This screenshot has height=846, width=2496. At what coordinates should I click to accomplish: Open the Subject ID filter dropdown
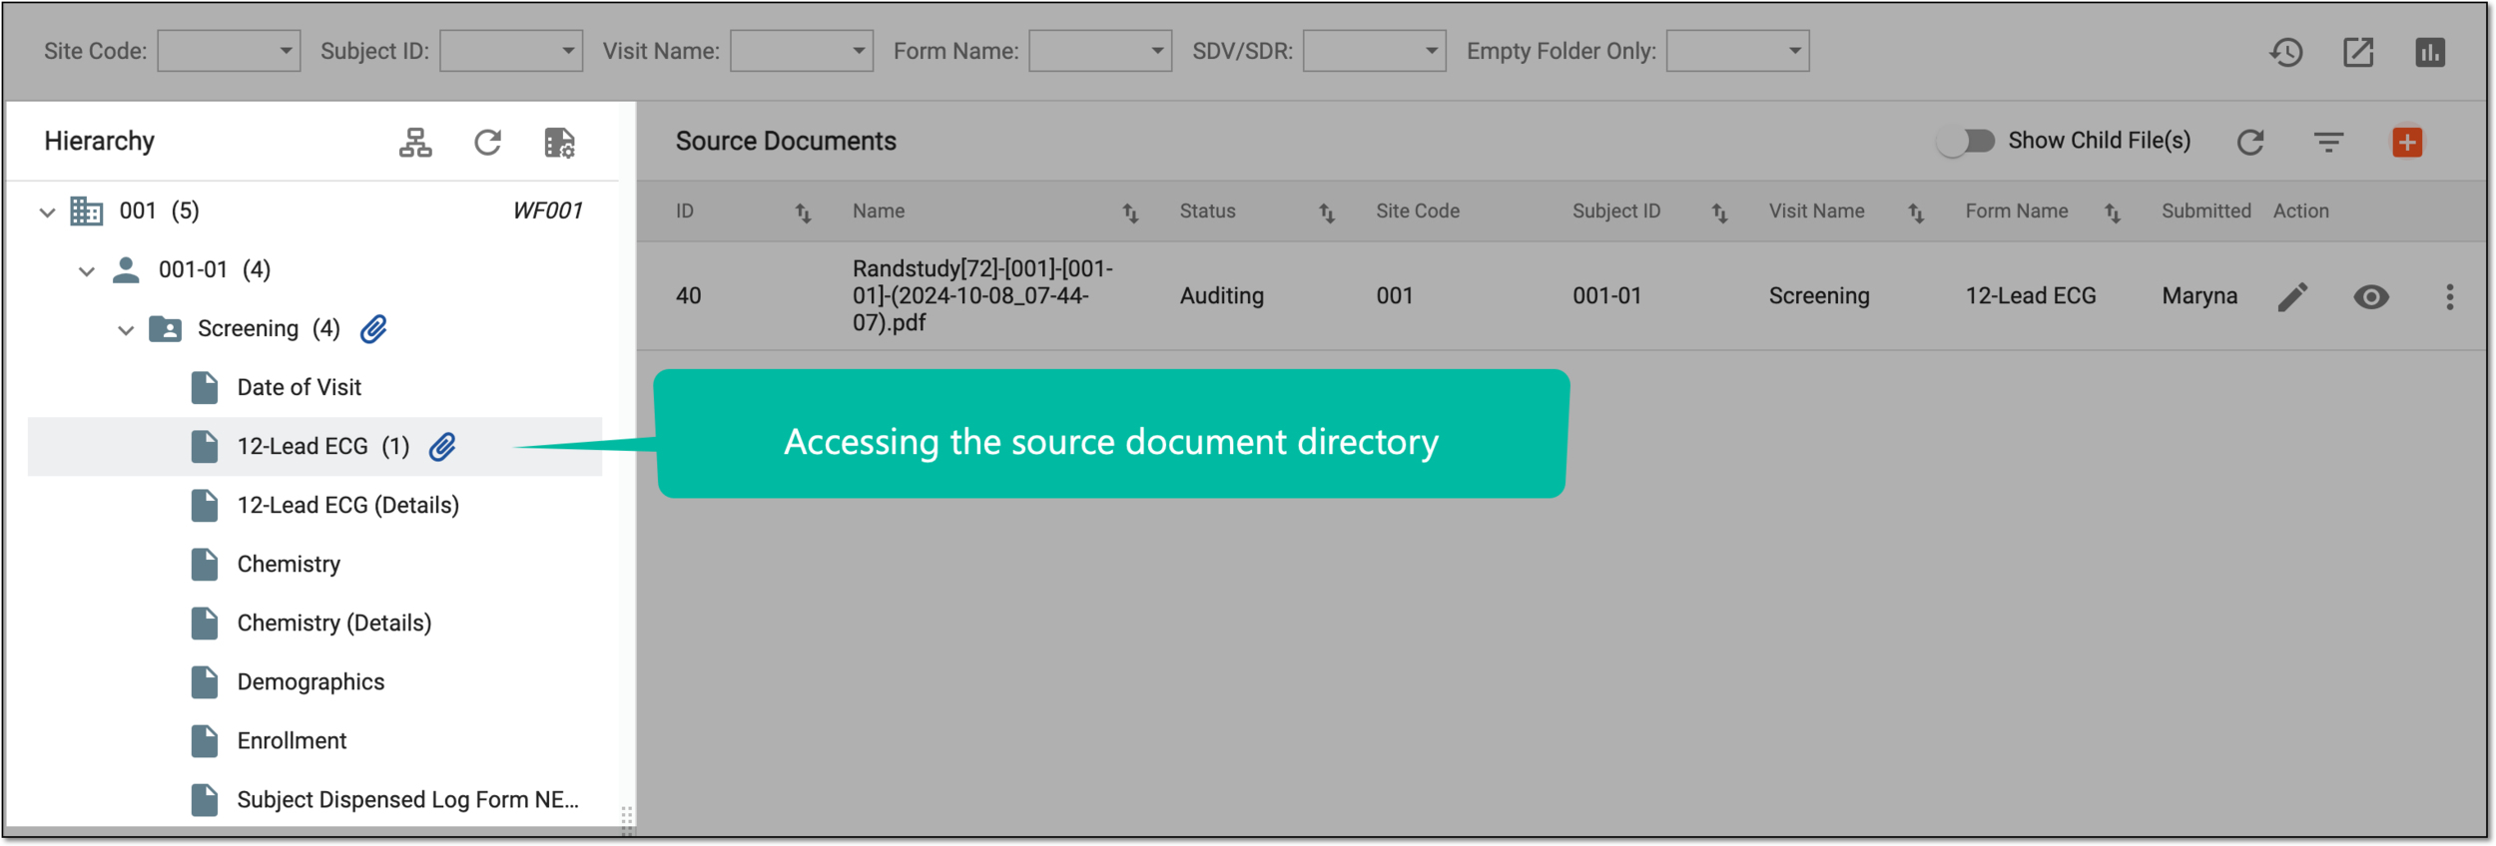[511, 51]
